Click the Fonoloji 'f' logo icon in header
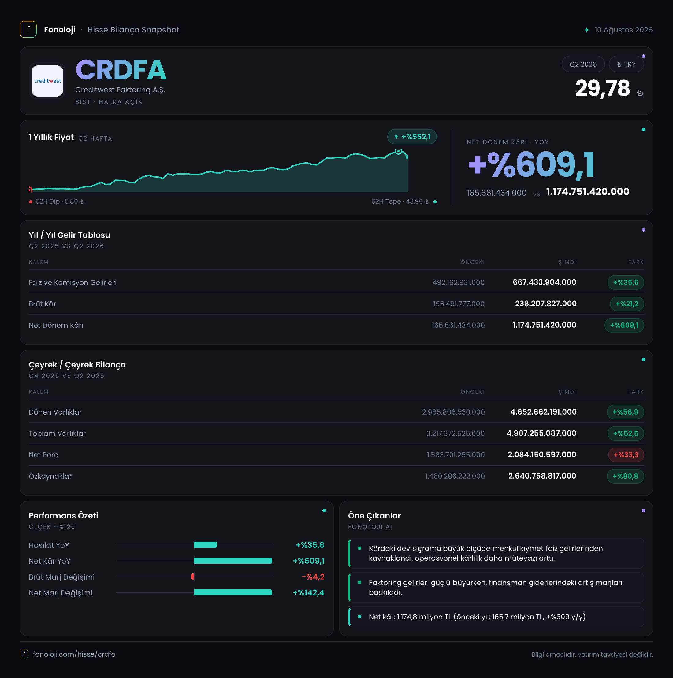Screen dimensions: 673x678 (28, 29)
